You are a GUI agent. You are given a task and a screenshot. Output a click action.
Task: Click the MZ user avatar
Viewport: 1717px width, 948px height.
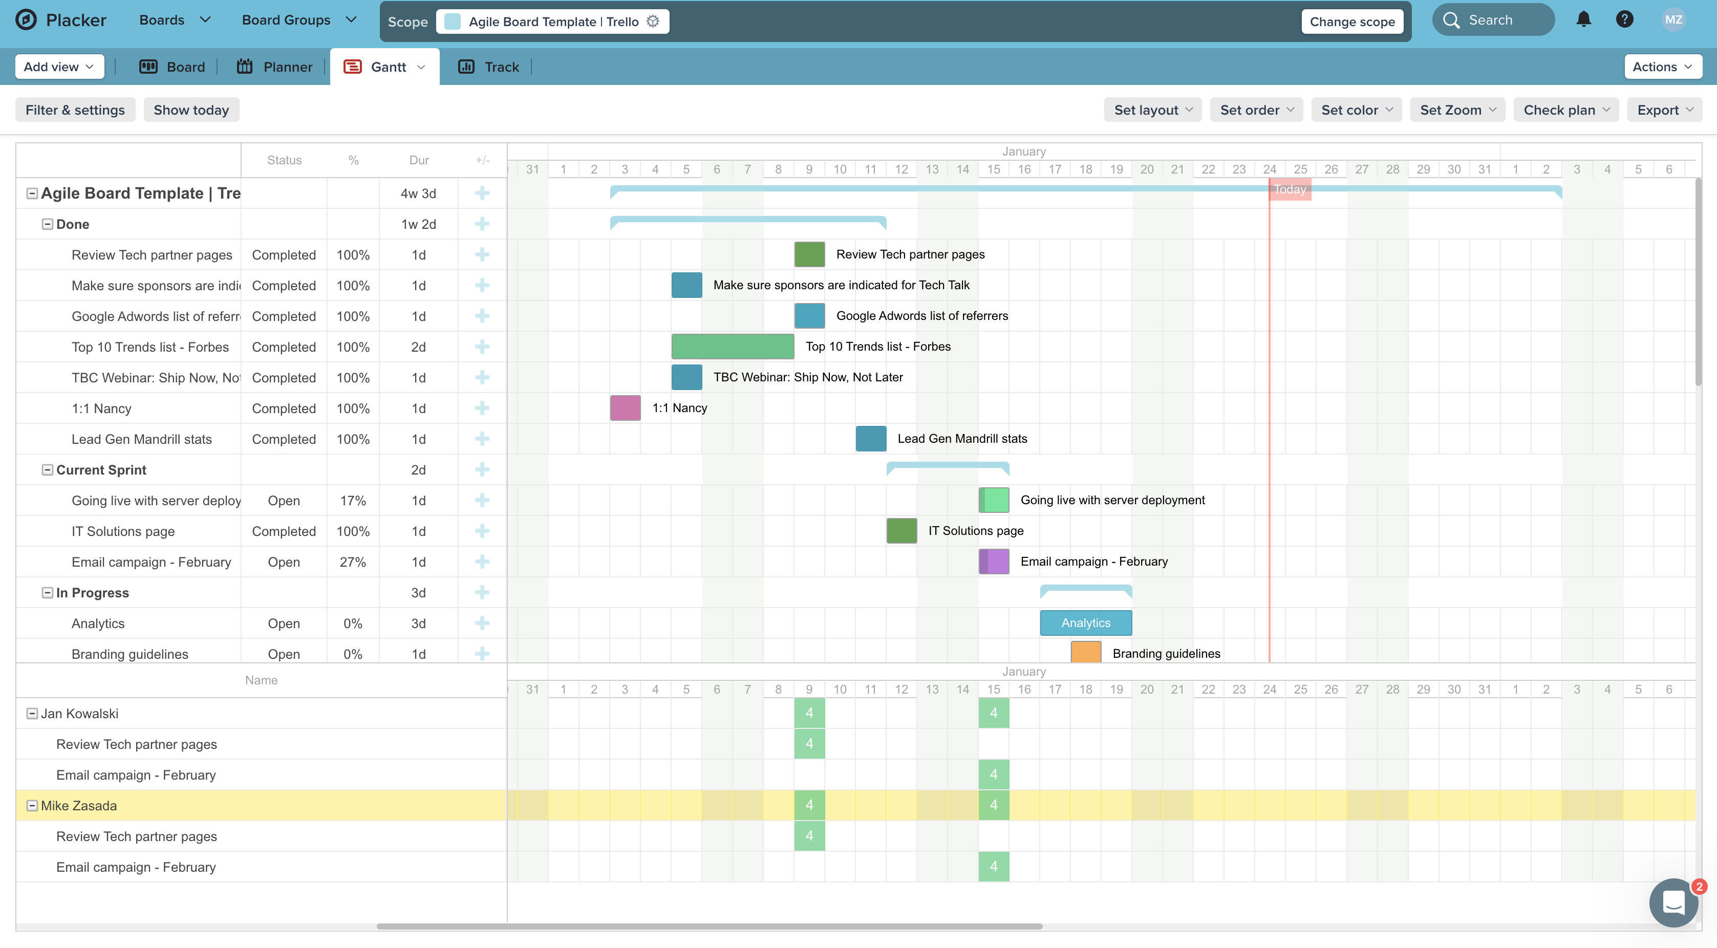[1673, 20]
